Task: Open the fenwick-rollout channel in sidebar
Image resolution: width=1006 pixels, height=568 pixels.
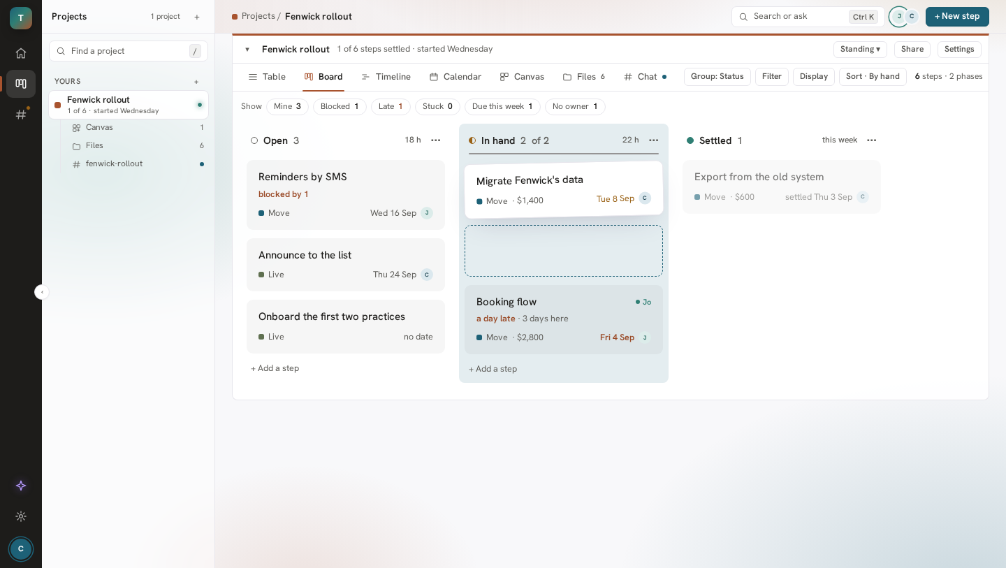Action: tap(138, 164)
